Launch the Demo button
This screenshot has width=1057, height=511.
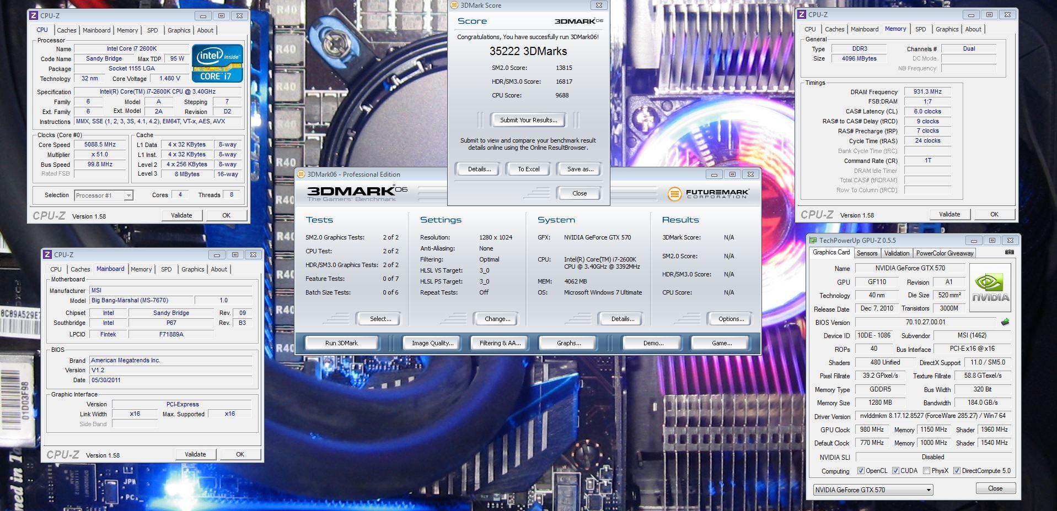[x=653, y=343]
